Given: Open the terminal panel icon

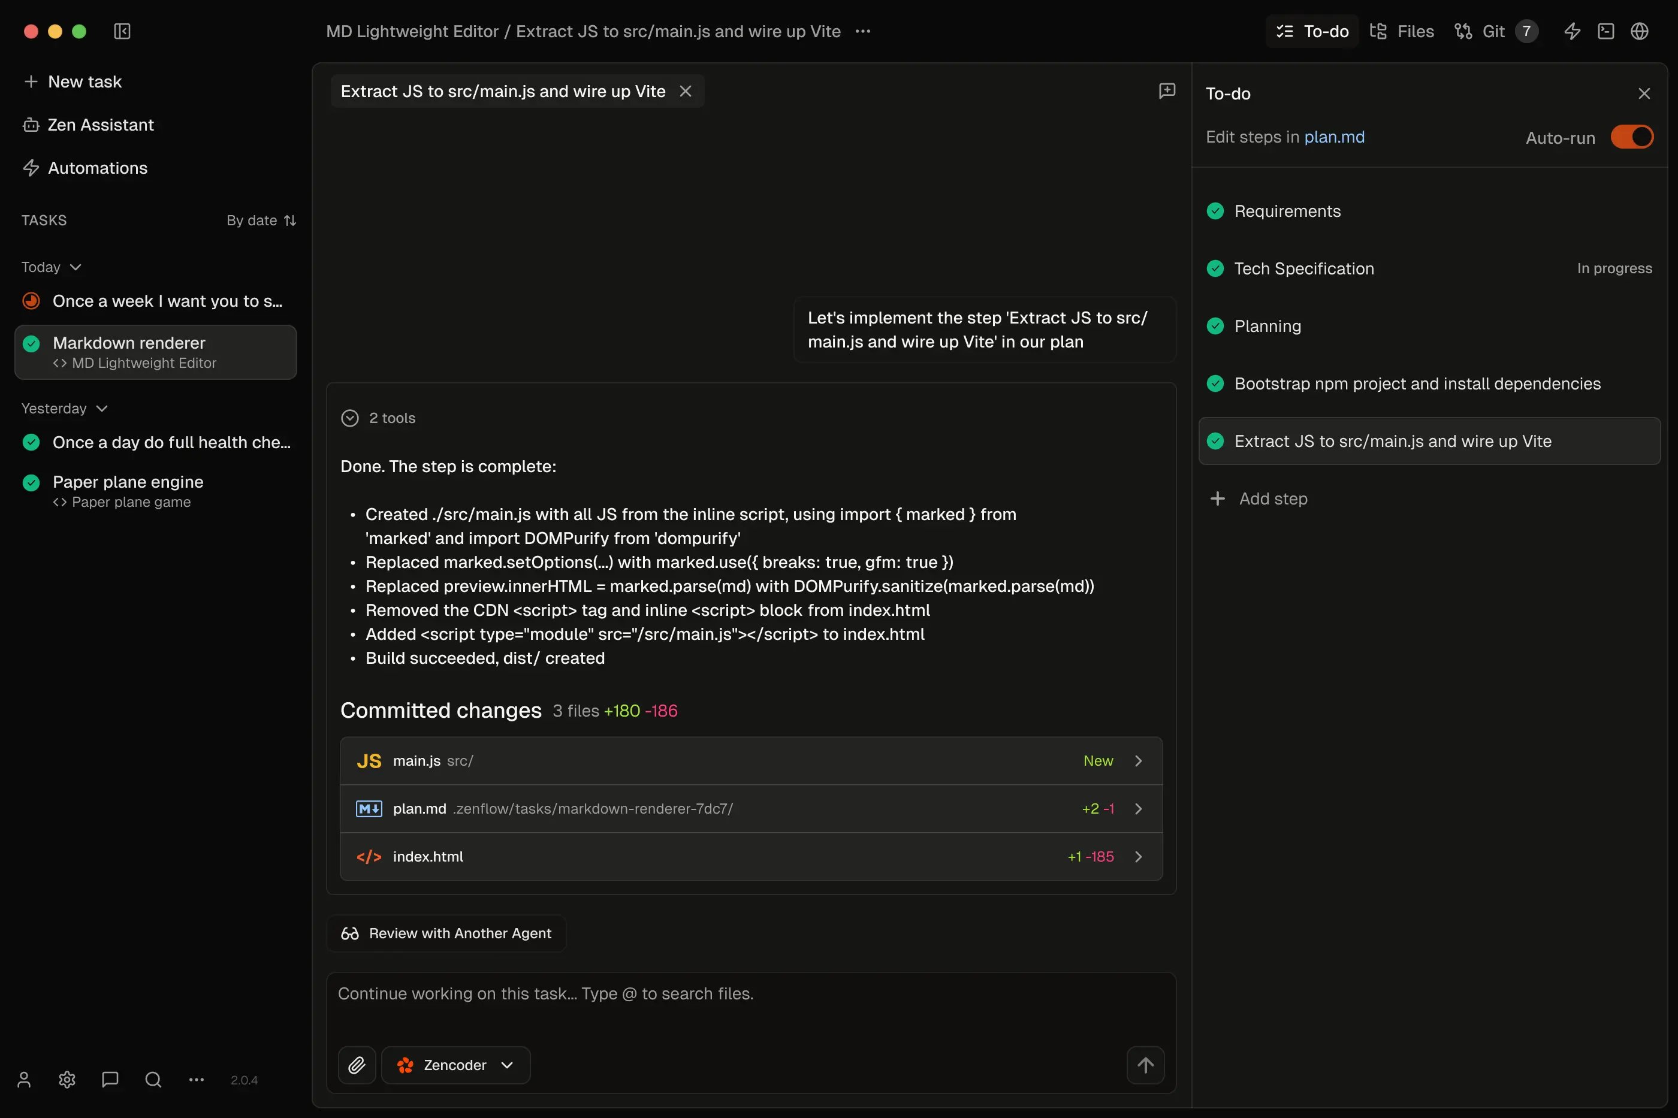Looking at the screenshot, I should pos(1605,31).
